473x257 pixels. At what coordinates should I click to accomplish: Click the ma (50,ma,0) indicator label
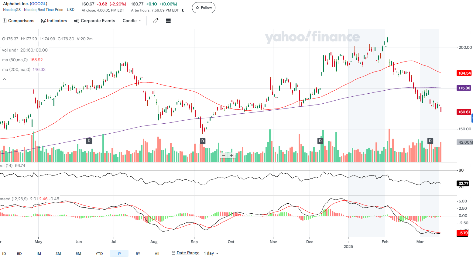15,60
